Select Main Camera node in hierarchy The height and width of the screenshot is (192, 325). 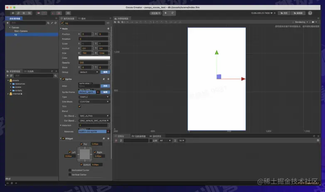pos(21,31)
